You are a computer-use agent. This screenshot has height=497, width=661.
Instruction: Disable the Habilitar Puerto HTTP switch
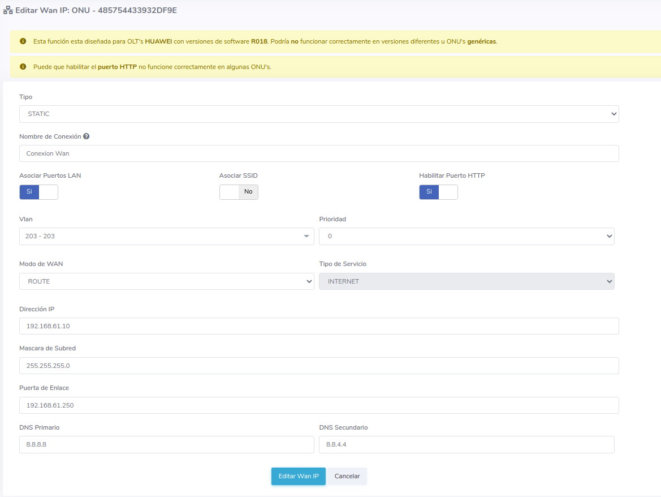(438, 192)
